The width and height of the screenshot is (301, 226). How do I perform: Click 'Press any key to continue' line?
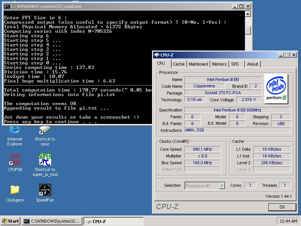(x=50, y=122)
